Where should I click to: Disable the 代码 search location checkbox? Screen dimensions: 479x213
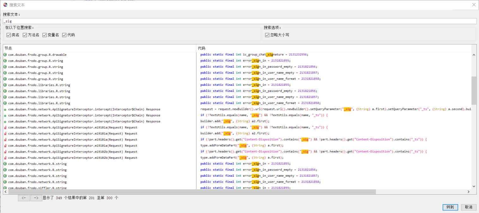click(x=64, y=35)
